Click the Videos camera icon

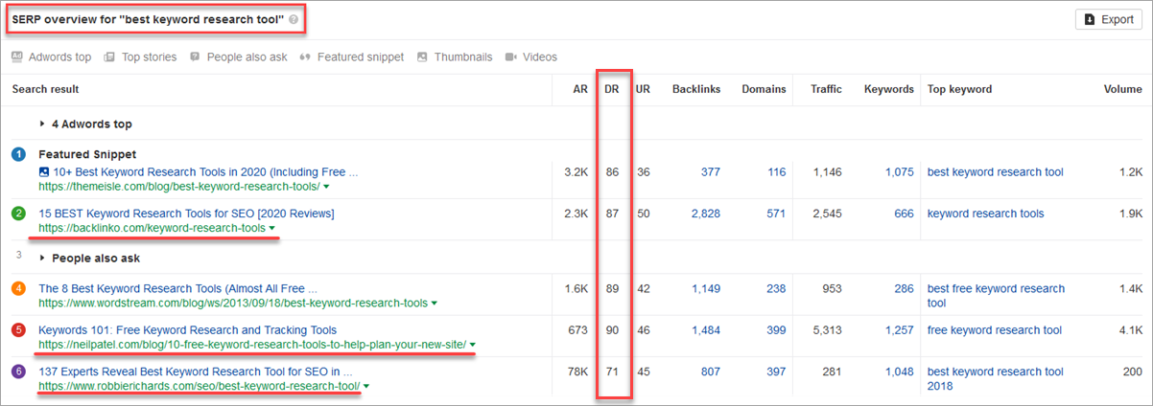510,57
